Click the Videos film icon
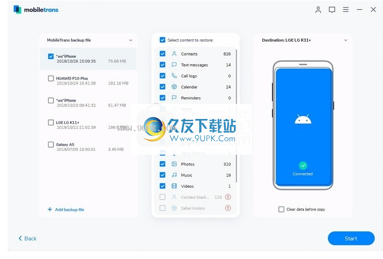 point(174,186)
